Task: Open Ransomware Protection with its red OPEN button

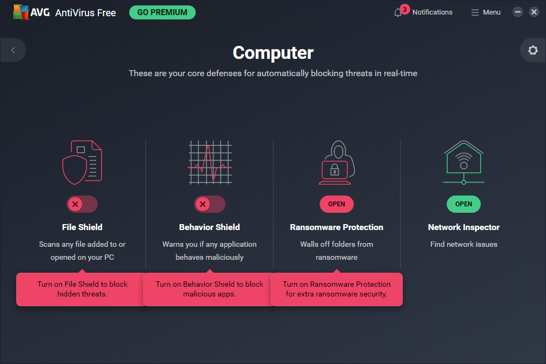Action: click(x=337, y=204)
